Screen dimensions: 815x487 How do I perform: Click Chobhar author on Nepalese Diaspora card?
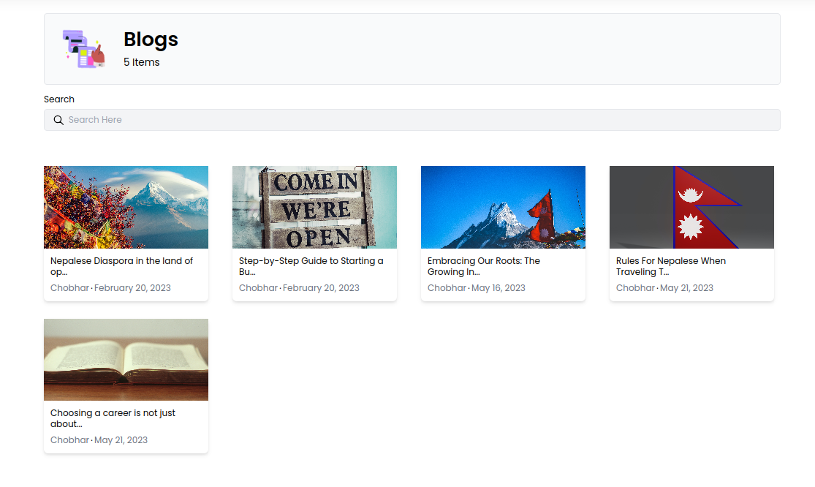69,288
